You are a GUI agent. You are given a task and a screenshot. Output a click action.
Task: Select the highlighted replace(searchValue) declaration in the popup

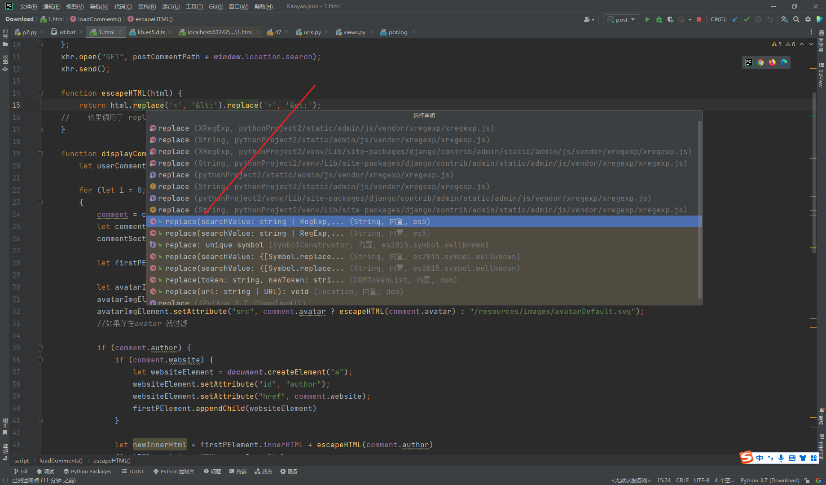pos(296,221)
